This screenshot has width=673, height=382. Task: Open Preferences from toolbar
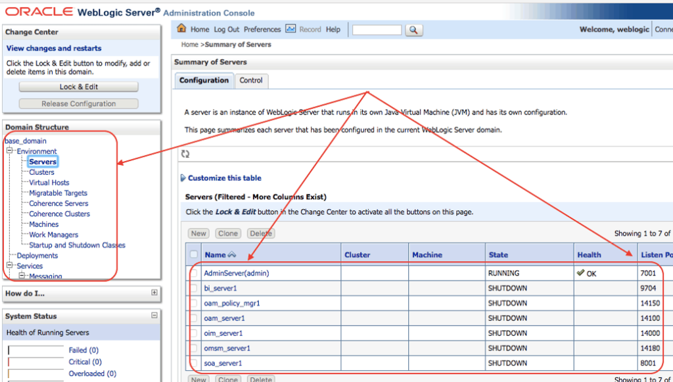(x=262, y=29)
